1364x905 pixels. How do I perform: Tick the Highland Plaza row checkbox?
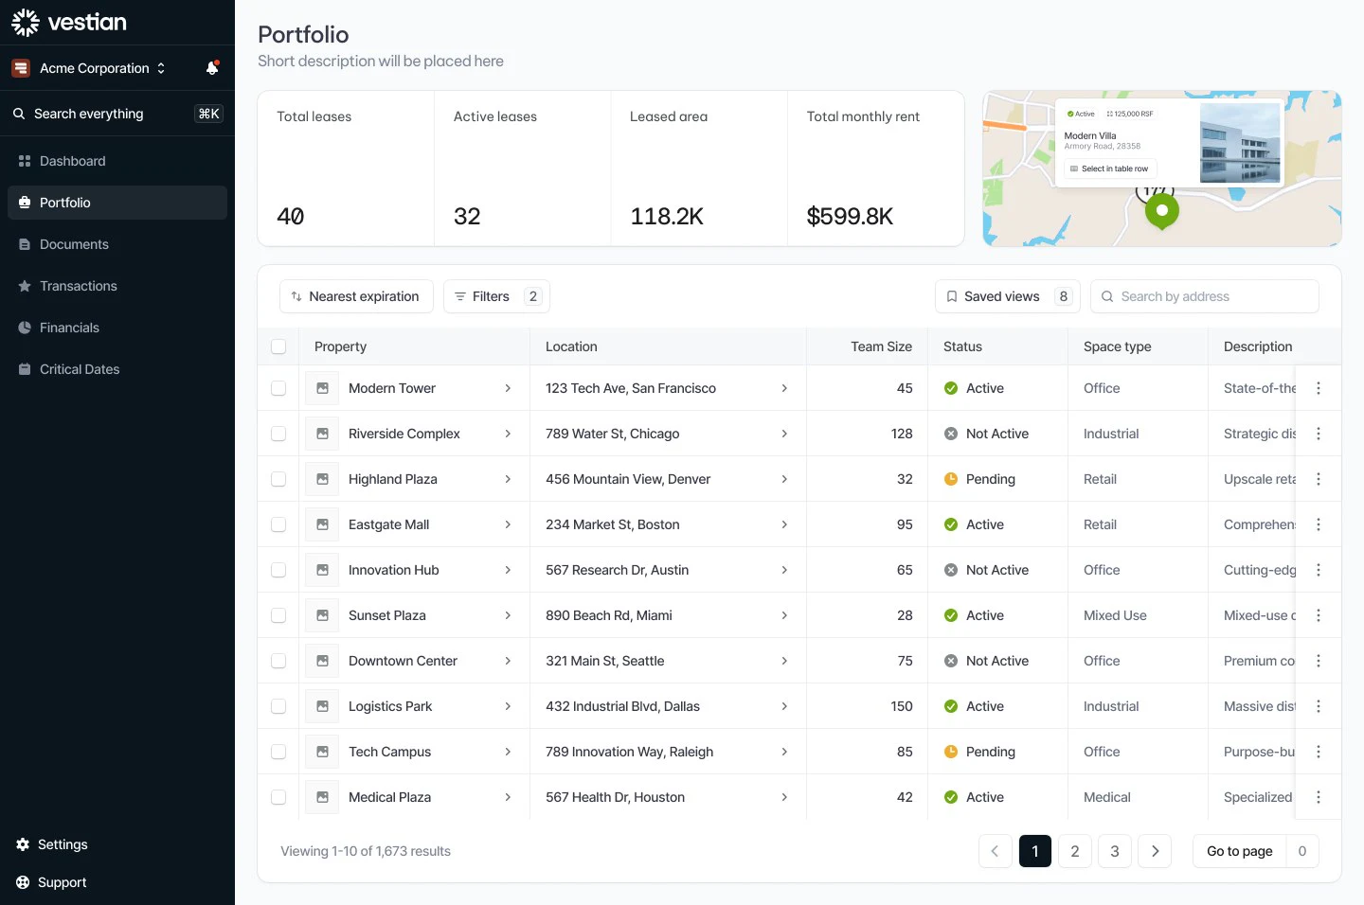pos(278,479)
